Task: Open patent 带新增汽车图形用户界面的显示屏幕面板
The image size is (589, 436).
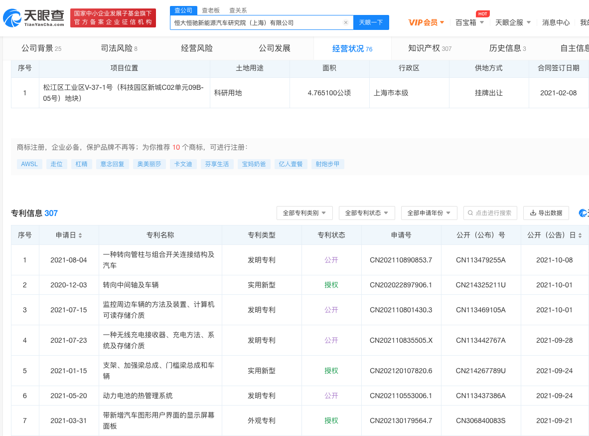Action: point(159,421)
